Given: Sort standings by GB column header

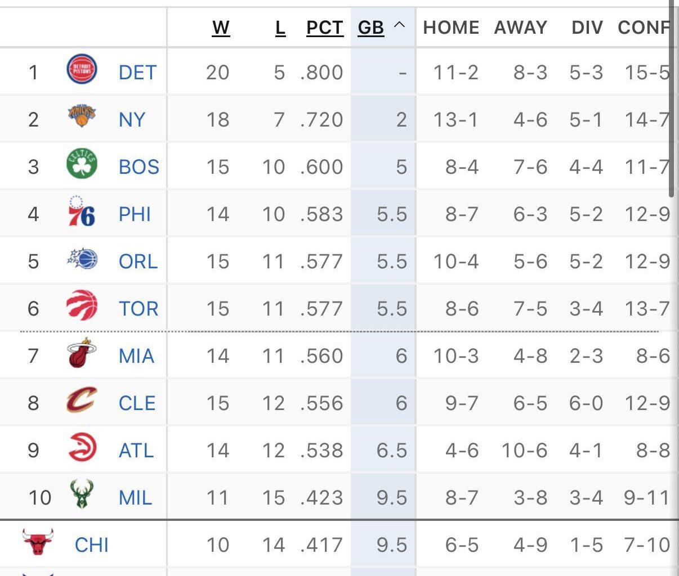Looking at the screenshot, I should pyautogui.click(x=371, y=28).
